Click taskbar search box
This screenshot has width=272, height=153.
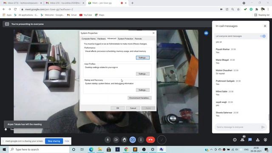pyautogui.click(x=39, y=149)
